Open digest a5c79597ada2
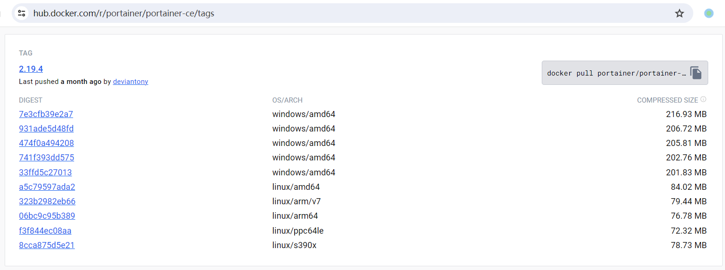725x270 pixels. point(47,187)
